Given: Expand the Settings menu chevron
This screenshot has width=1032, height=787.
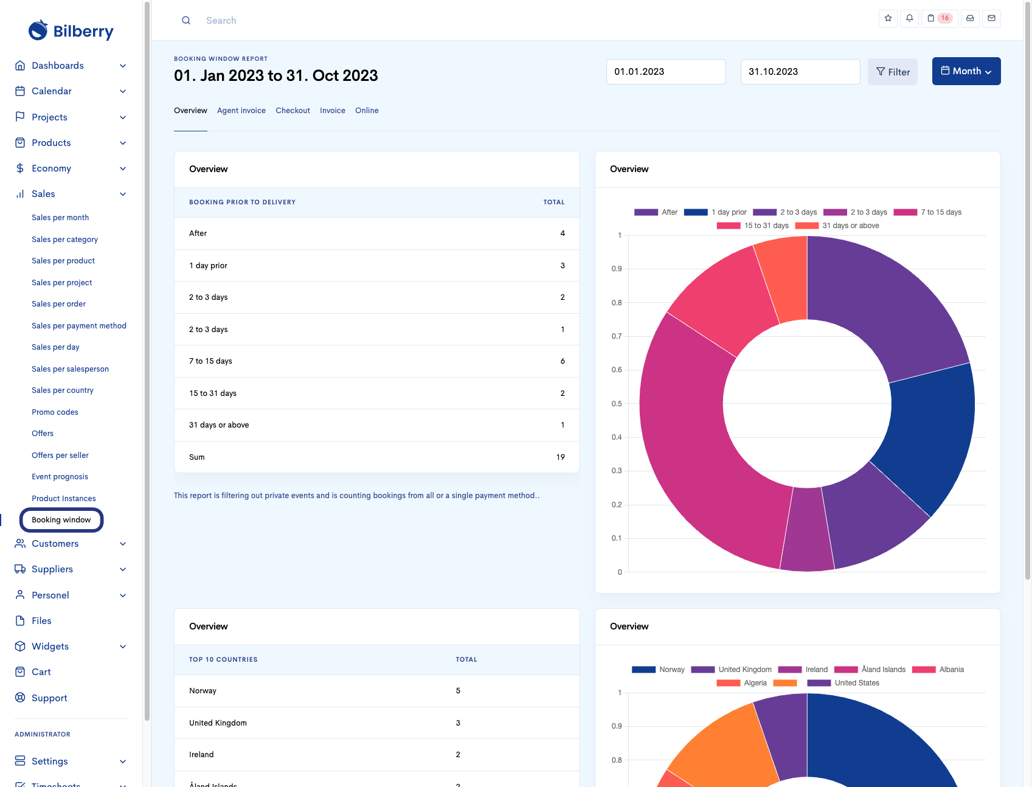Looking at the screenshot, I should coord(123,761).
